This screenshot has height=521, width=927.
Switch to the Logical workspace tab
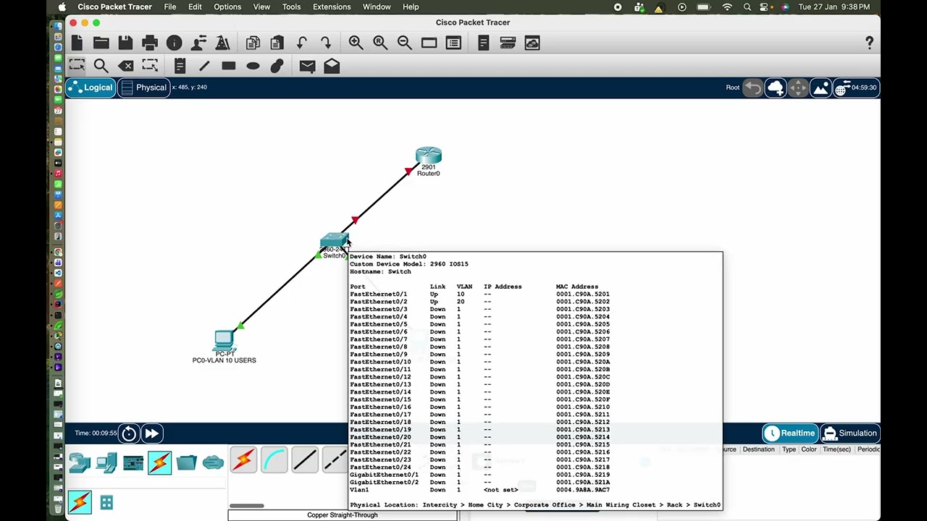(x=91, y=88)
